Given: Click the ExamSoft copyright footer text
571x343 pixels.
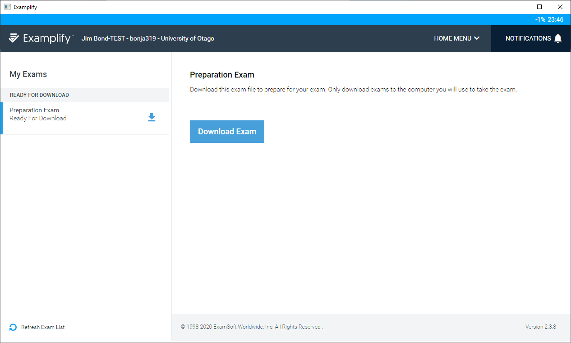Looking at the screenshot, I should [x=251, y=327].
